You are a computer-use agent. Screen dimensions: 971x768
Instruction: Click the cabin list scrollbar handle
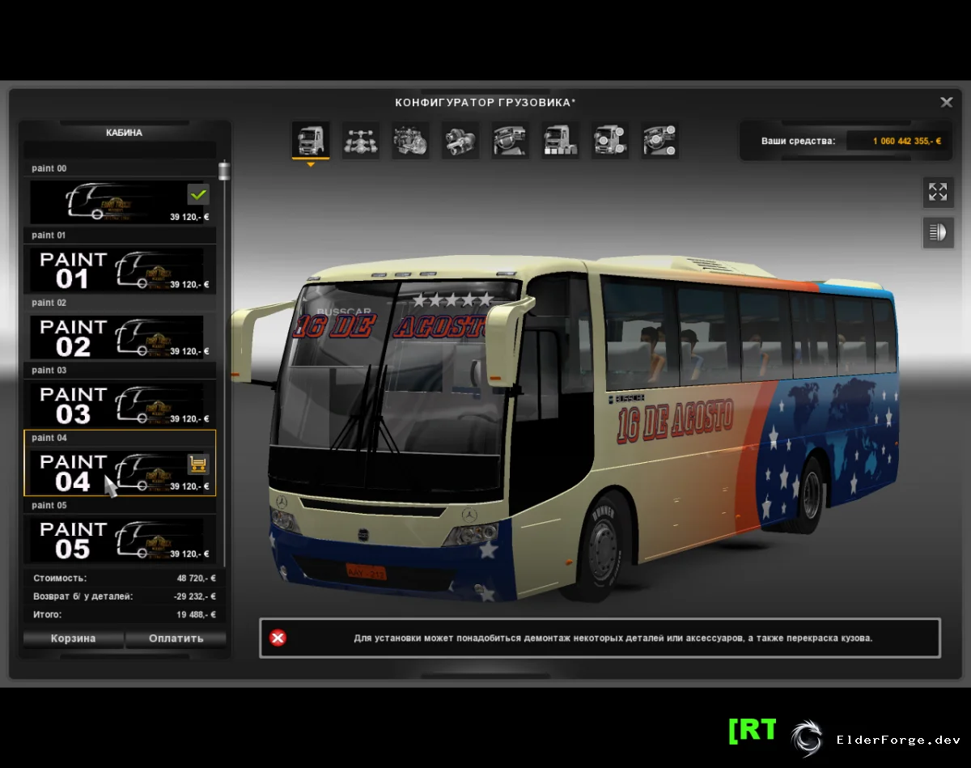coord(224,171)
